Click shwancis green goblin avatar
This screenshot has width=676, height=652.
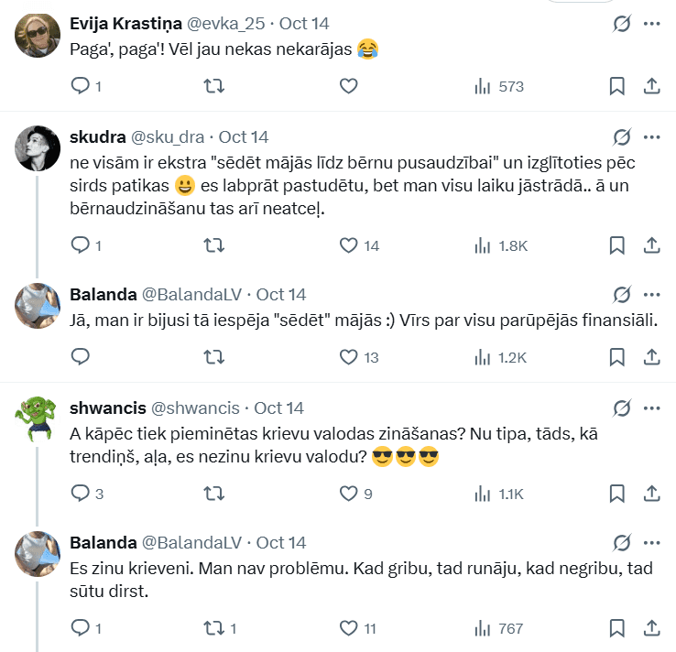pos(36,419)
